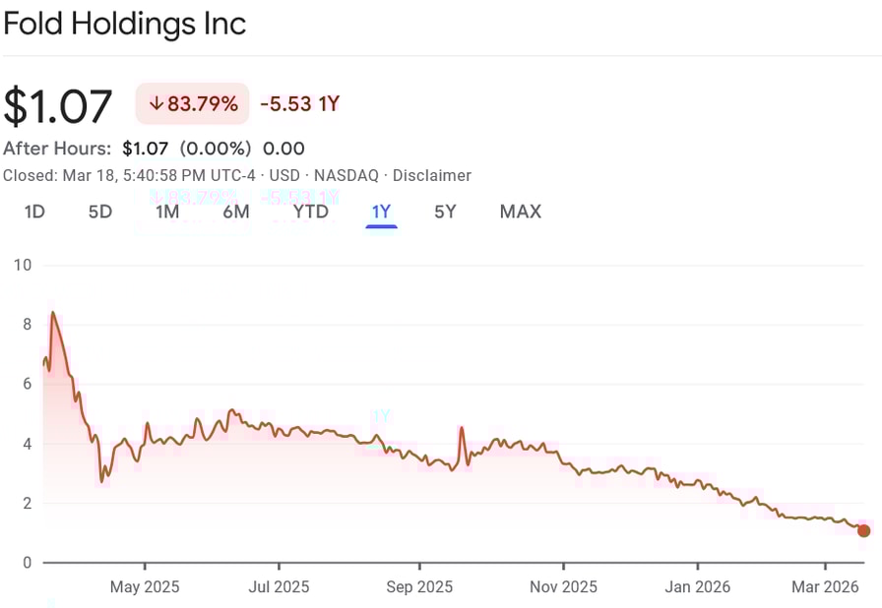
Task: Click the Mar 2026 axis label
Action: click(825, 587)
